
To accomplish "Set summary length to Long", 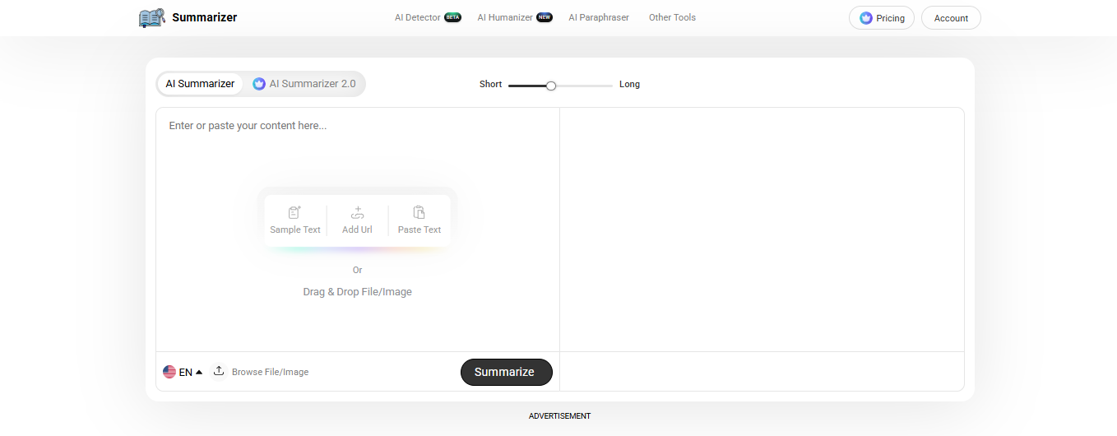I will [629, 84].
